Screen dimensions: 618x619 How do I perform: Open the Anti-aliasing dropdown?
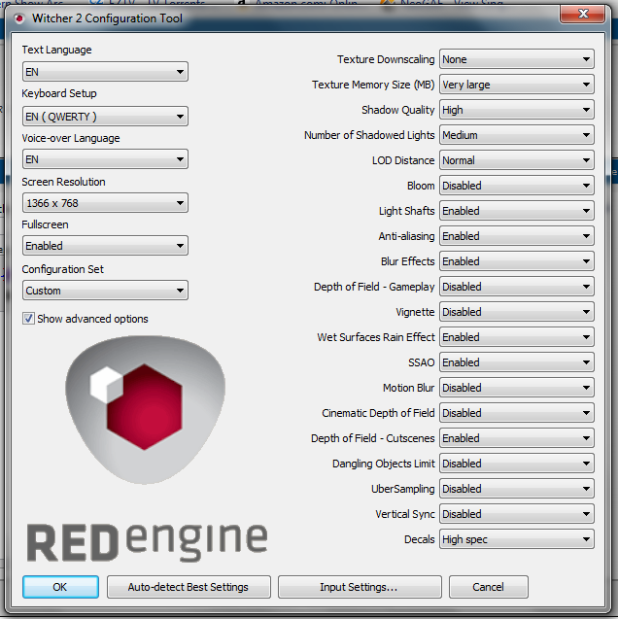click(x=517, y=236)
